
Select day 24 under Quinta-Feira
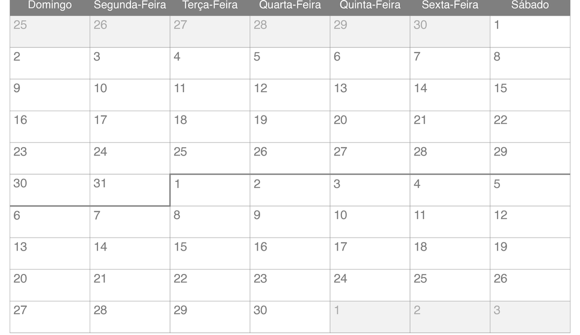point(370,285)
